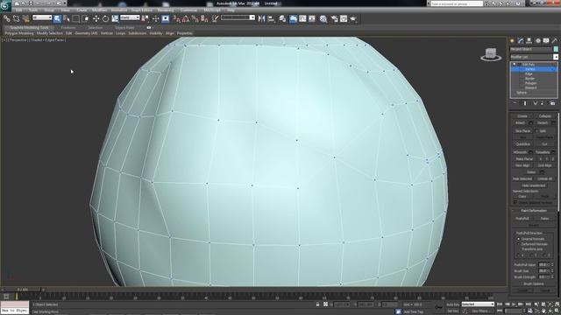The width and height of the screenshot is (561, 315).
Task: Open Edit Named Selection Sets
Action: (215, 18)
